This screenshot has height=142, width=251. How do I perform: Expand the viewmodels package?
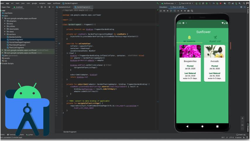(5, 29)
